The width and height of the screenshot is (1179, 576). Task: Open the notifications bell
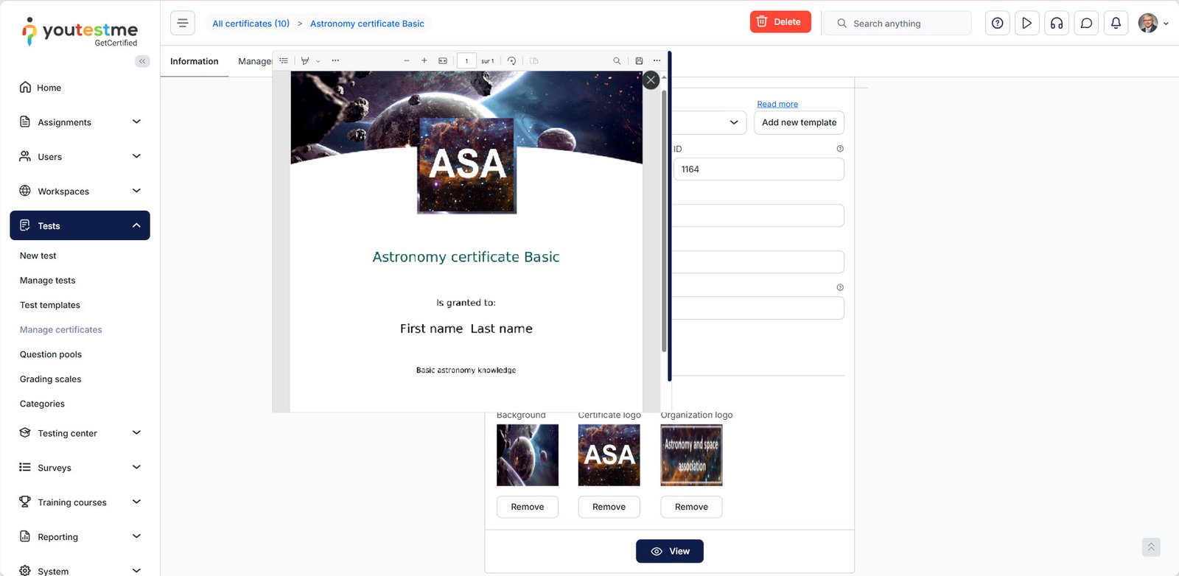click(x=1116, y=23)
